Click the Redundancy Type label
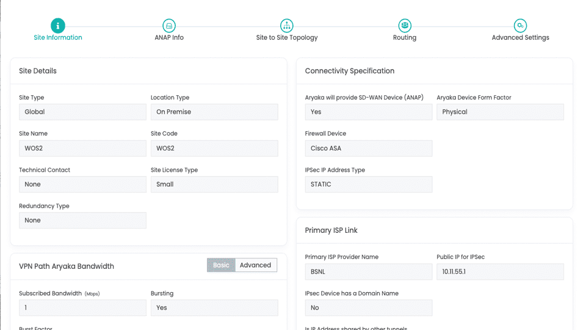Image resolution: width=586 pixels, height=330 pixels. click(x=44, y=206)
